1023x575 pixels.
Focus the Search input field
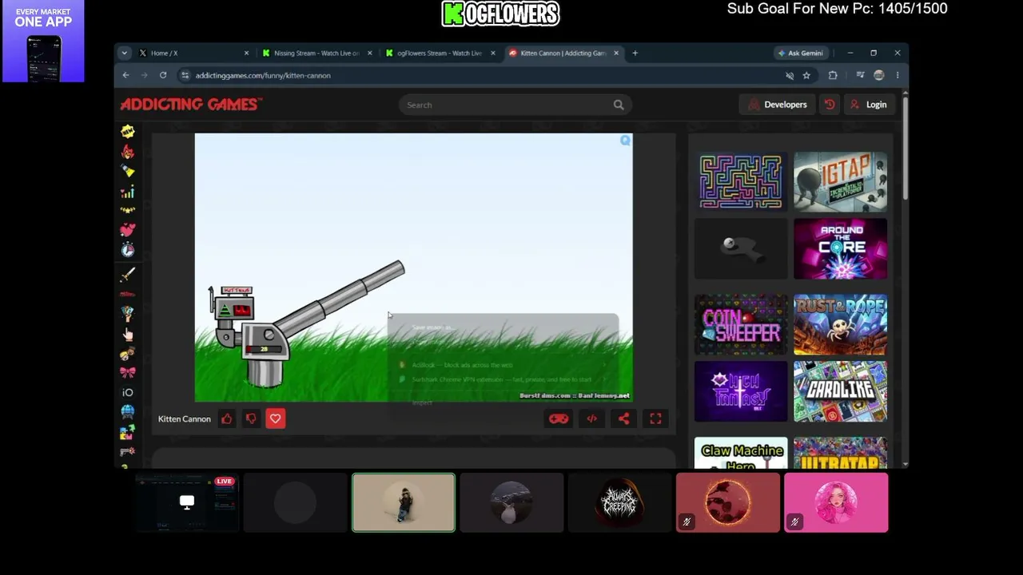515,105
